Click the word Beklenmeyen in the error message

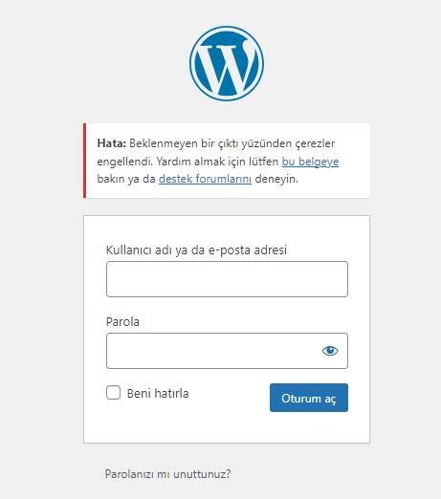164,143
